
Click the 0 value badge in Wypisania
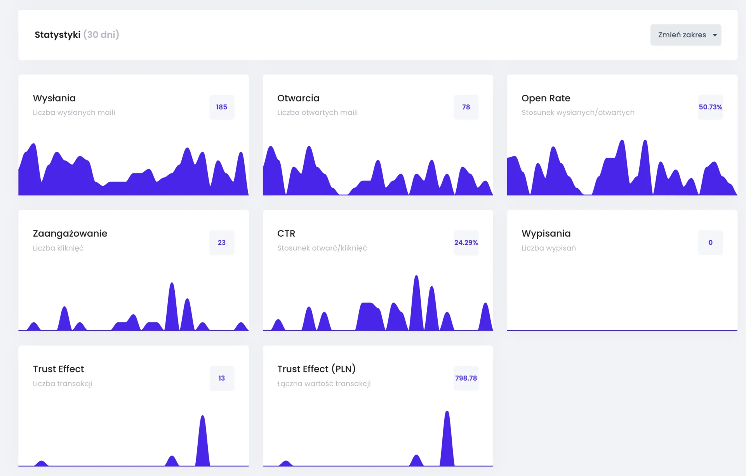click(710, 242)
